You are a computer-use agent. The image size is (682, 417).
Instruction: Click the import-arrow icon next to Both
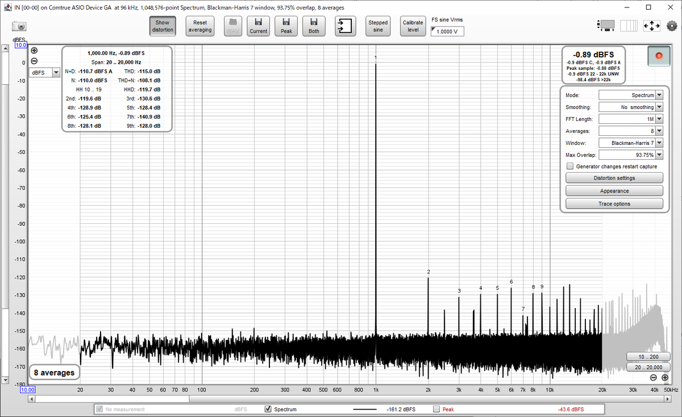point(345,26)
